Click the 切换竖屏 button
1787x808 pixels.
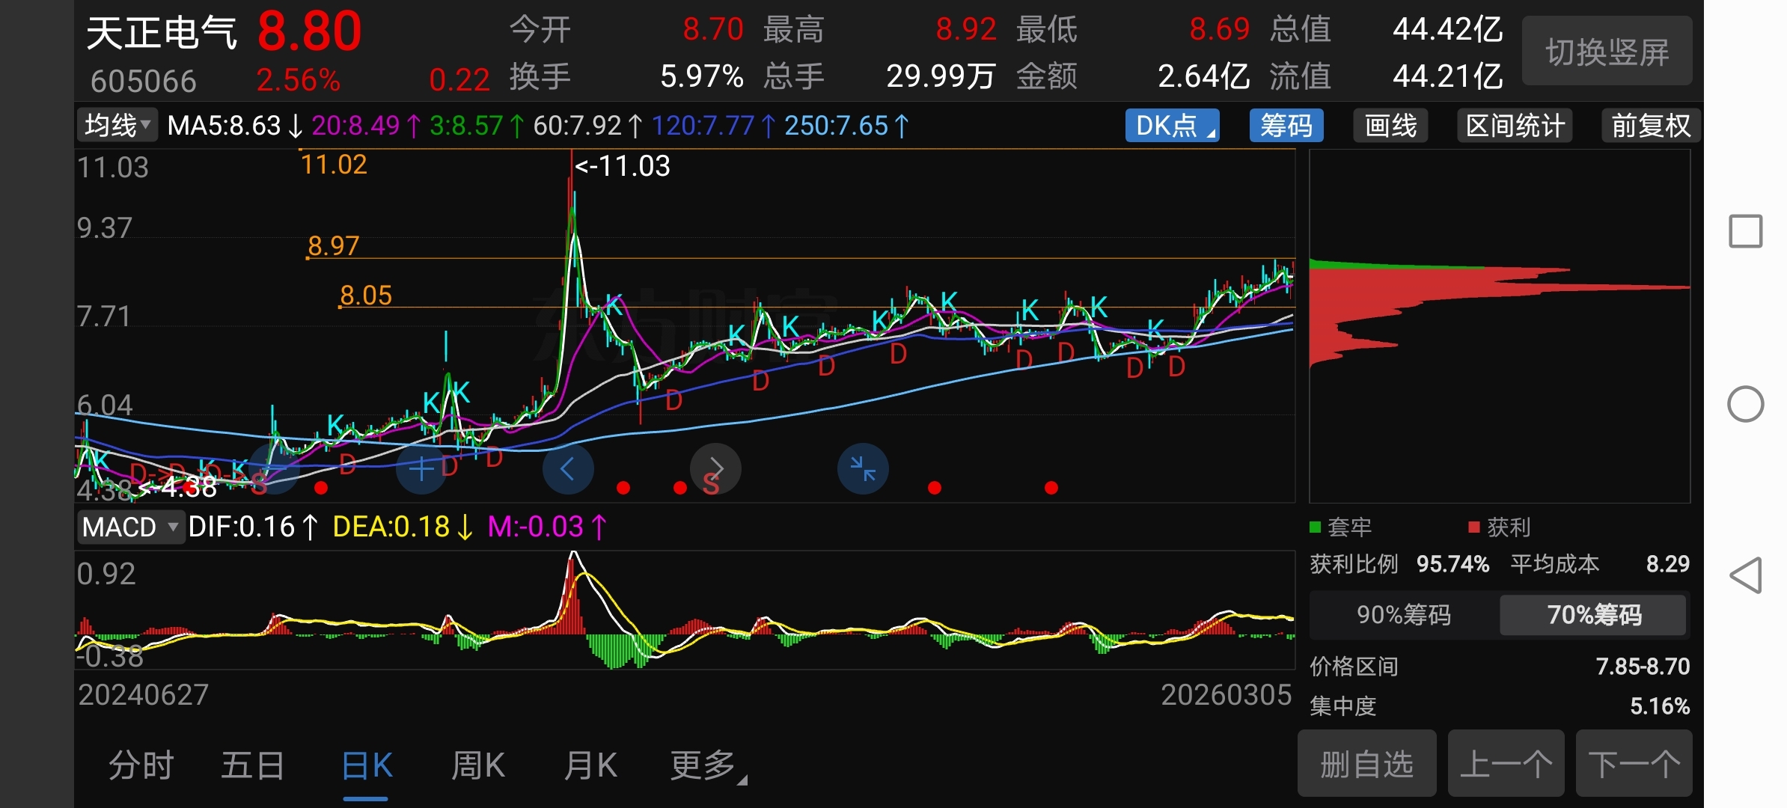(1607, 52)
